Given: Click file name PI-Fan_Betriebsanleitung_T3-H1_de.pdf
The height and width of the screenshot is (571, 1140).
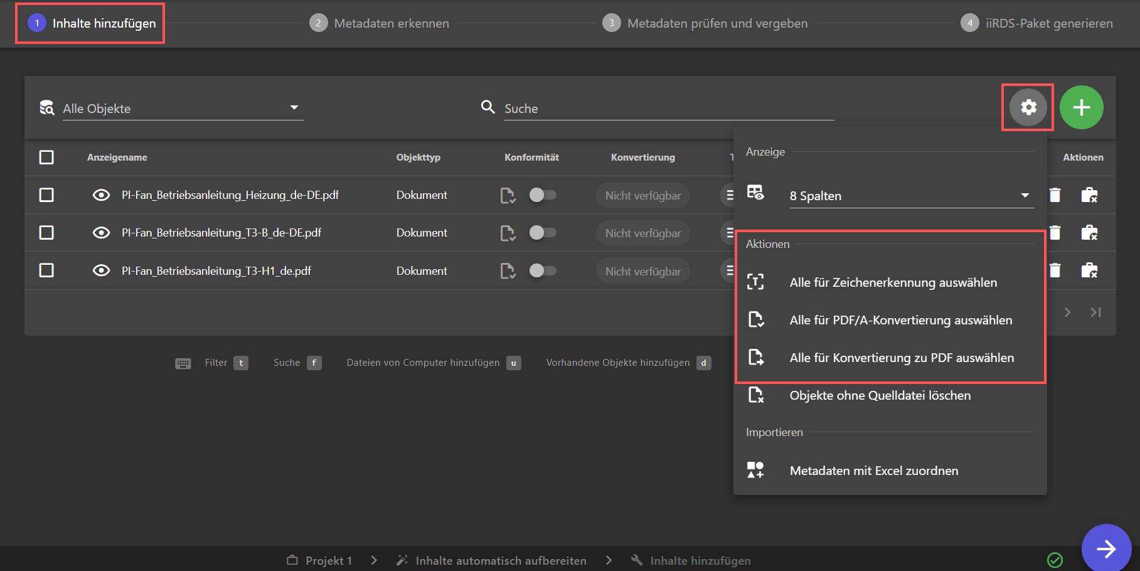Looking at the screenshot, I should [x=216, y=271].
